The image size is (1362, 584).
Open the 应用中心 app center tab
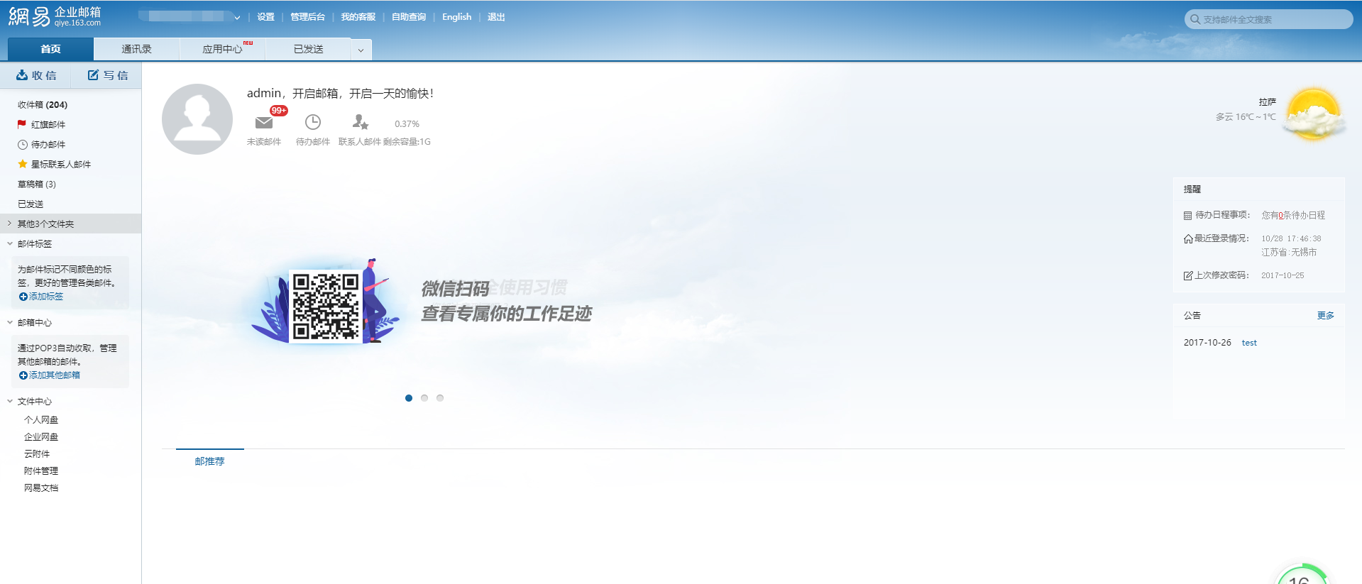pos(222,49)
